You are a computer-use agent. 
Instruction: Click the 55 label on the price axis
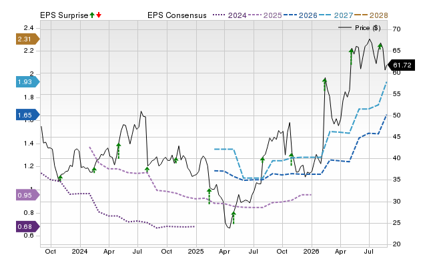tap(396, 94)
